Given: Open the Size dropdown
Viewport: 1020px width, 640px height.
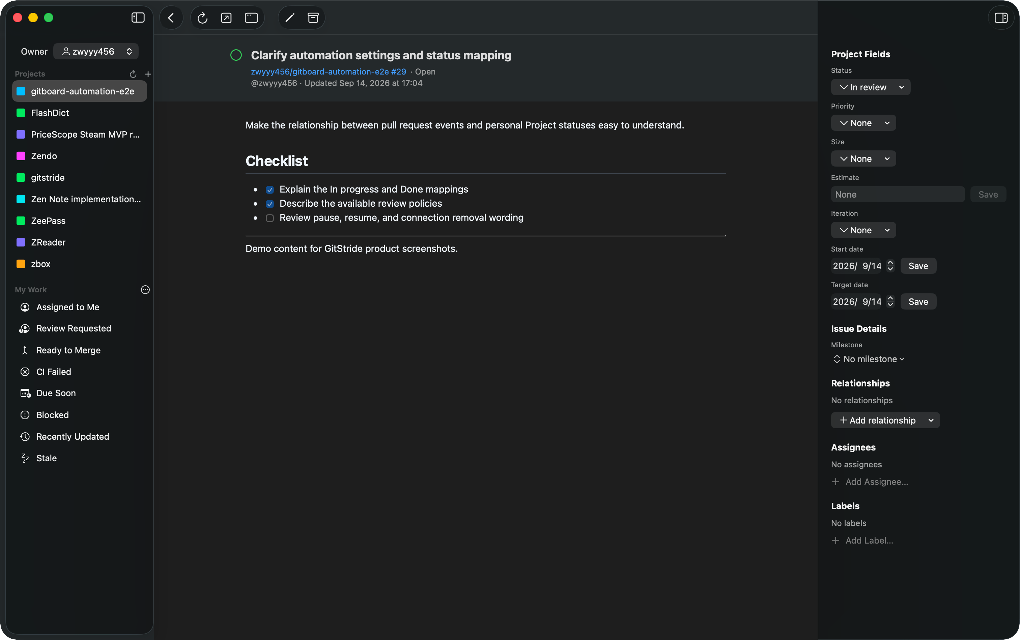Looking at the screenshot, I should tap(863, 159).
